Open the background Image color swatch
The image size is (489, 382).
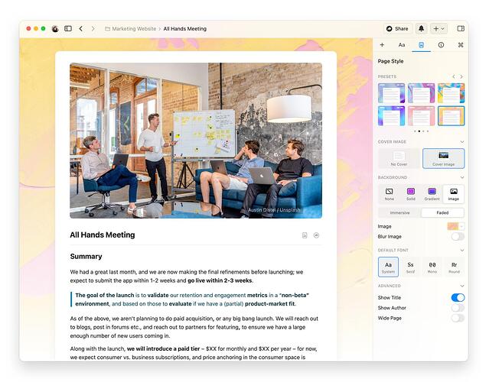[x=455, y=226]
